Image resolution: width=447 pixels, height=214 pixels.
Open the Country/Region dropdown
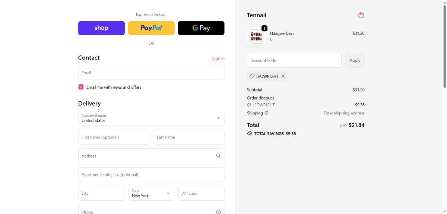click(x=151, y=118)
